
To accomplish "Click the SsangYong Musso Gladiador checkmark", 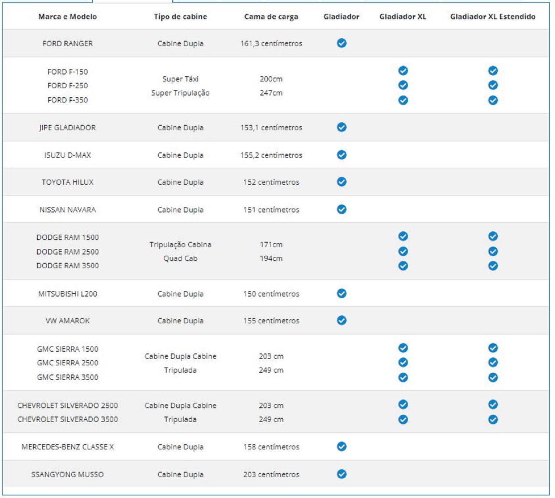I will 342,474.
